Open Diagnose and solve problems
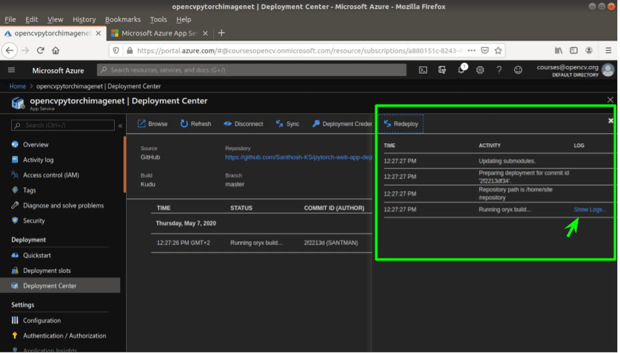Image resolution: width=620 pixels, height=353 pixels. (63, 205)
